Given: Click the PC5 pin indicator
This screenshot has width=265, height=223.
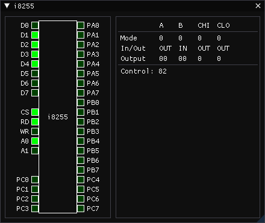Looking at the screenshot, I should coord(81,189).
